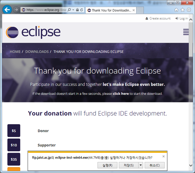Screen dimensions: 195x173
Task: Open the hamburger navigation menu
Action: click(186, 32)
